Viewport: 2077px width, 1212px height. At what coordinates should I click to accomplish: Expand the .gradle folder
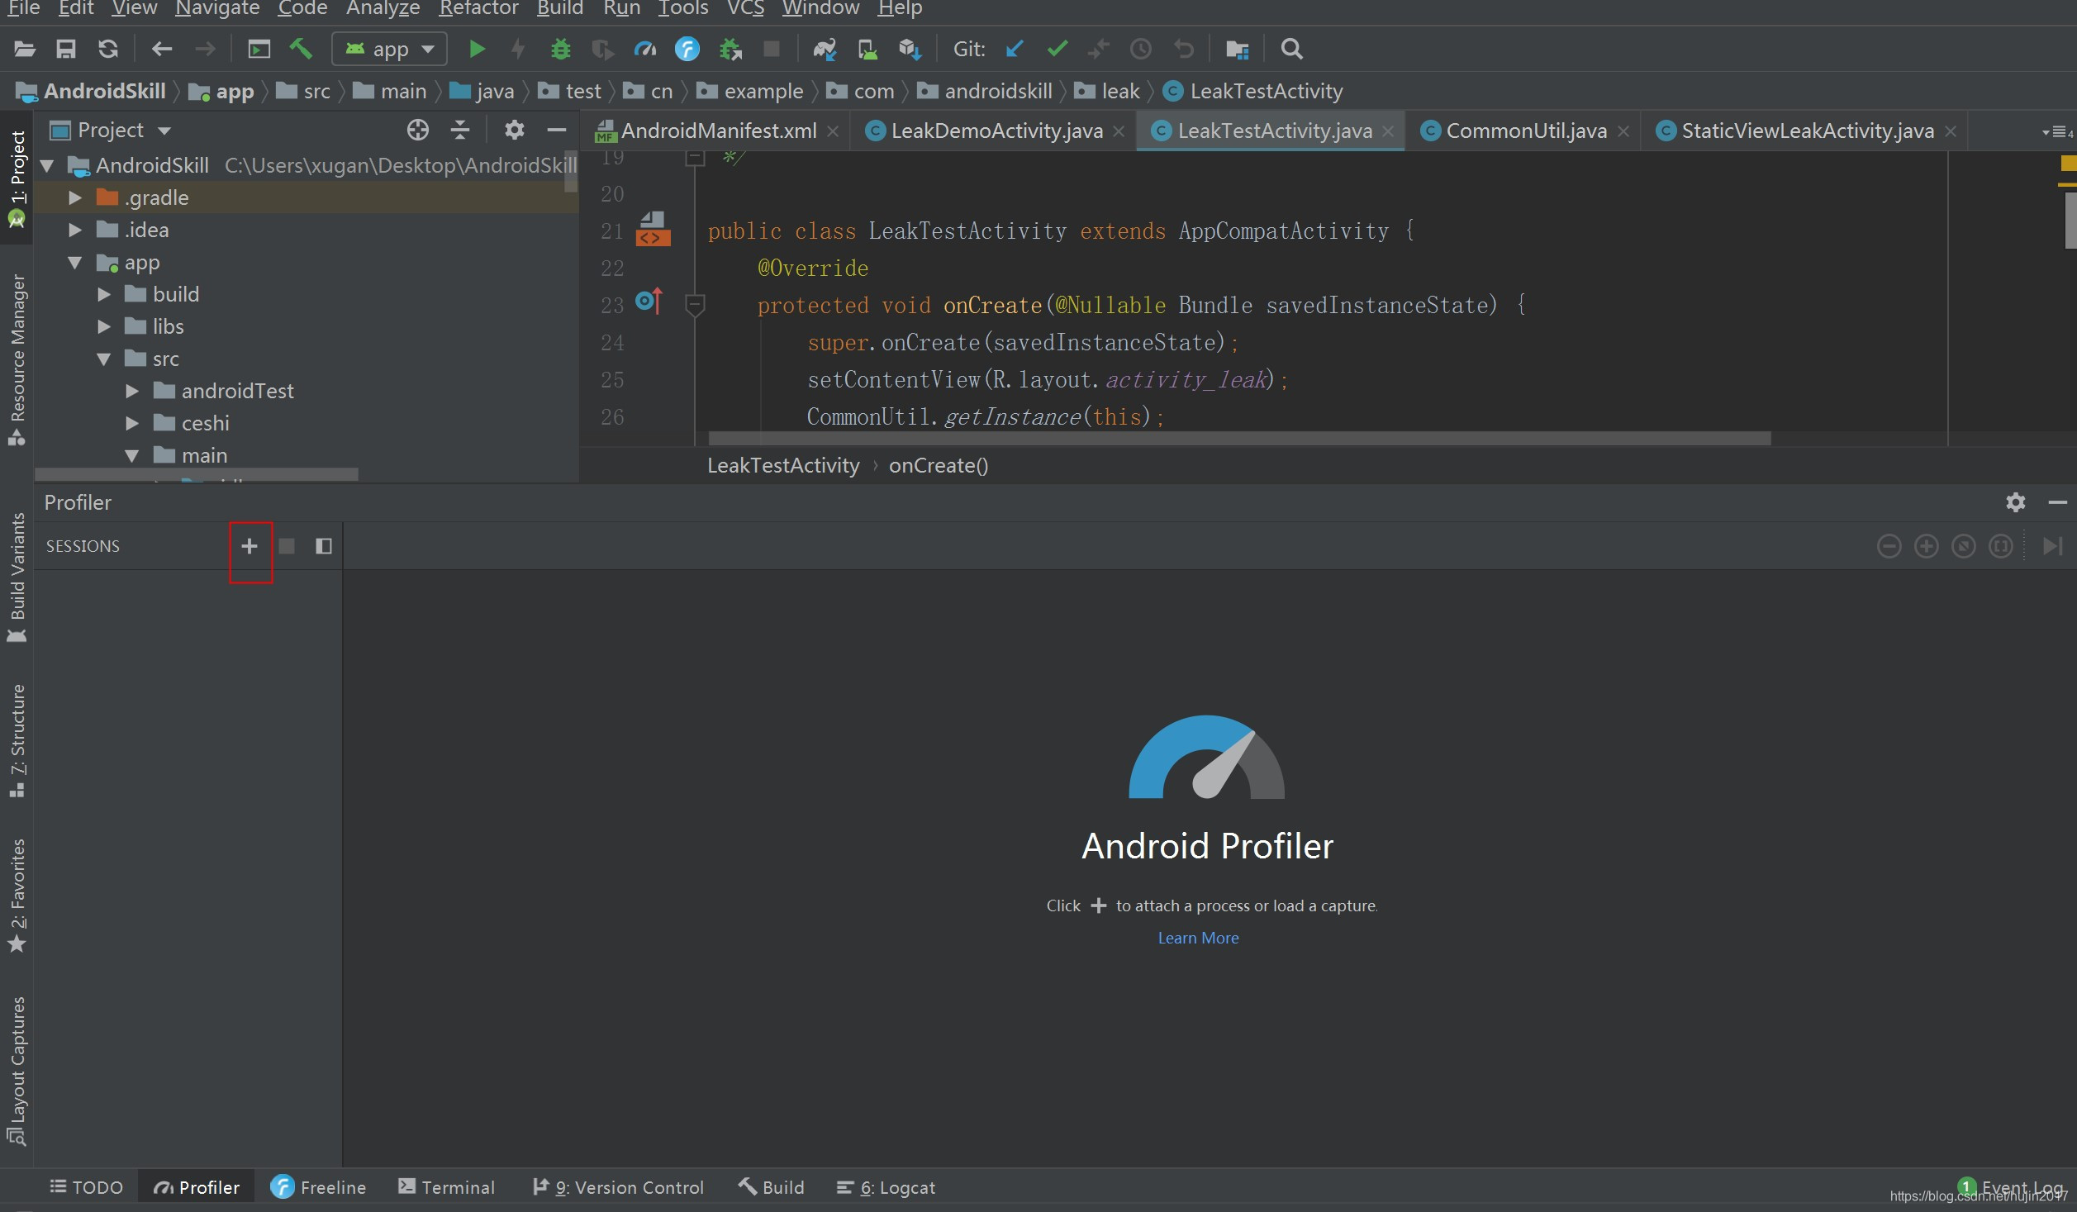coord(75,197)
